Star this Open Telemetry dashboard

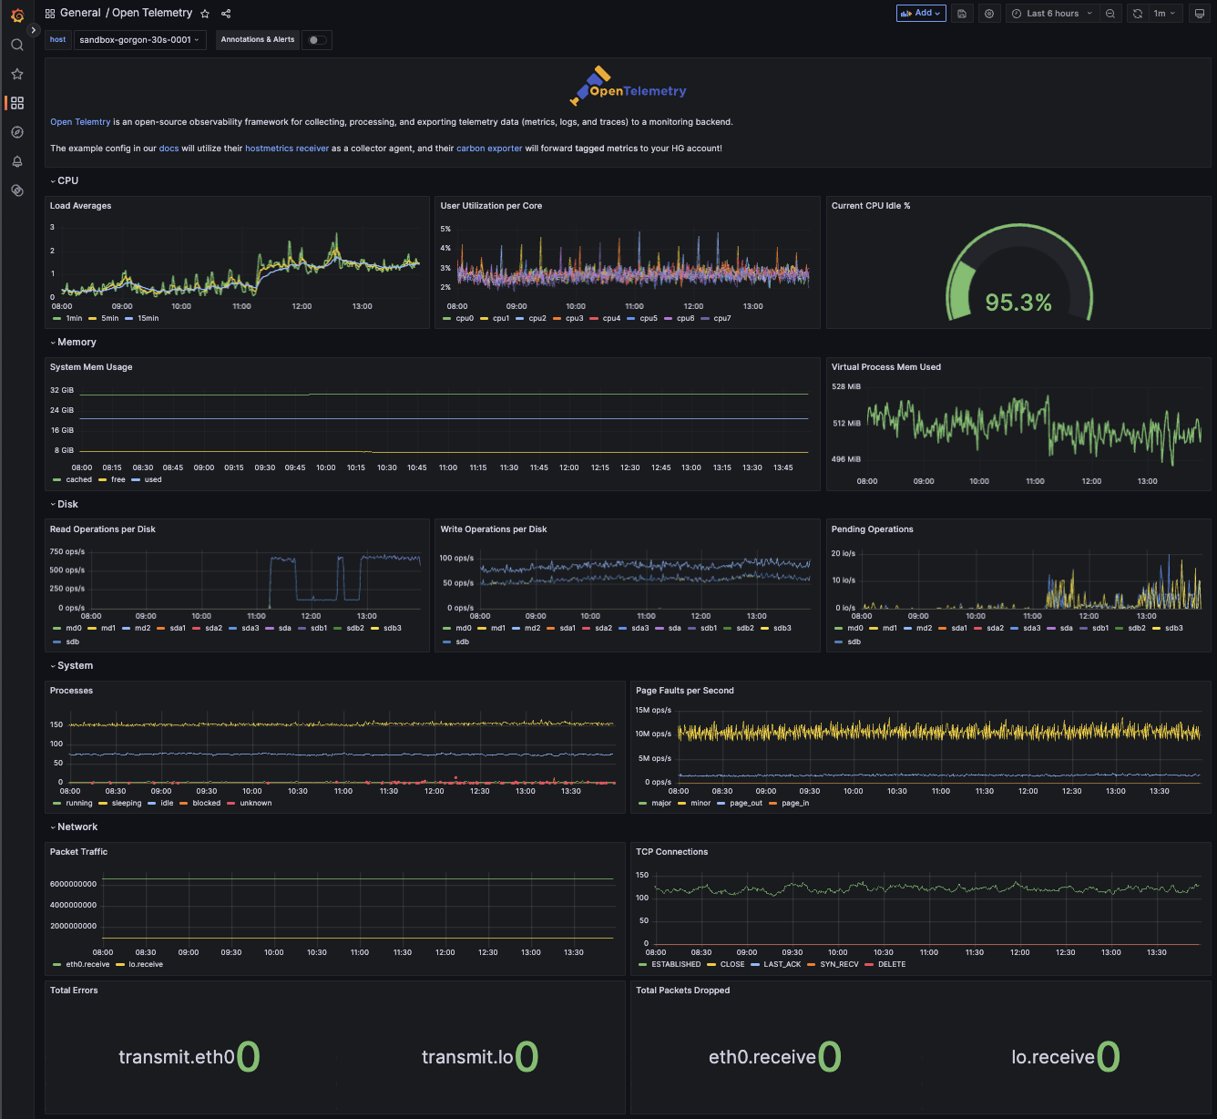(205, 14)
